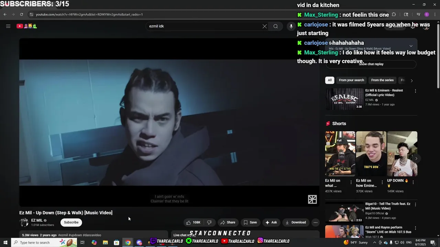Select 'From the series' chip
This screenshot has height=247, width=440.
382,80
